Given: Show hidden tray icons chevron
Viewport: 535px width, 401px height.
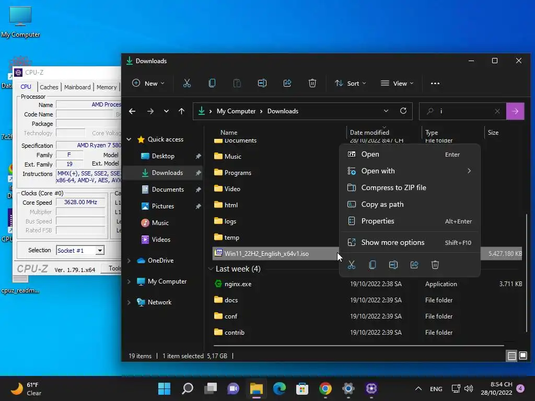Looking at the screenshot, I should pyautogui.click(x=418, y=388).
